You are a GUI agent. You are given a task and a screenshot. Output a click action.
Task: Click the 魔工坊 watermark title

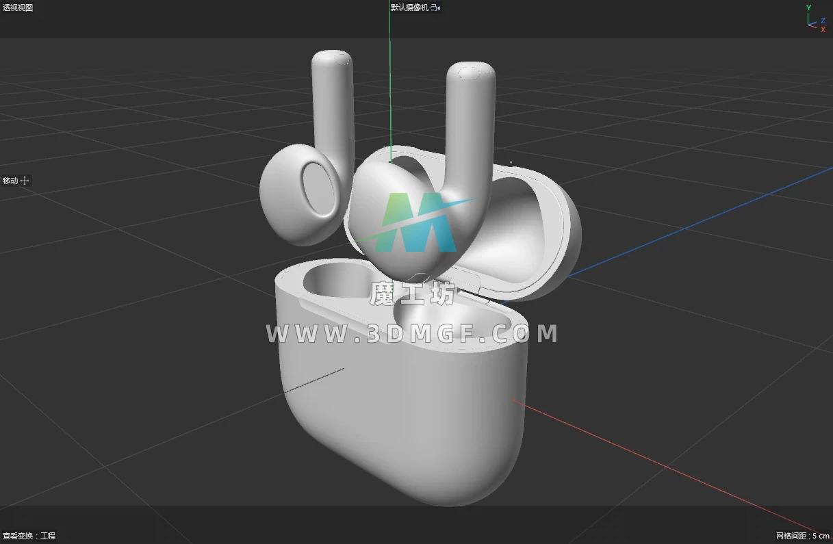point(412,295)
